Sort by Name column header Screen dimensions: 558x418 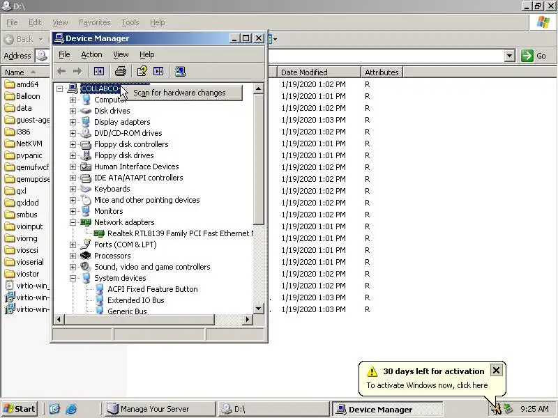pyautogui.click(x=25, y=72)
